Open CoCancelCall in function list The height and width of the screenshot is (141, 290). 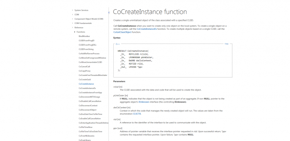click(x=84, y=67)
